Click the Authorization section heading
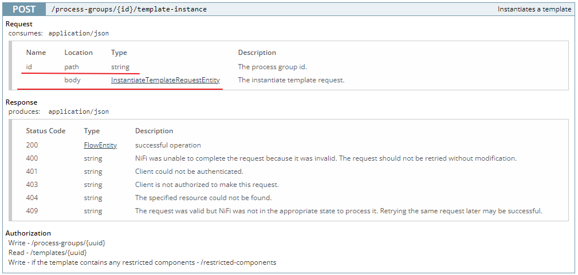 (28, 233)
